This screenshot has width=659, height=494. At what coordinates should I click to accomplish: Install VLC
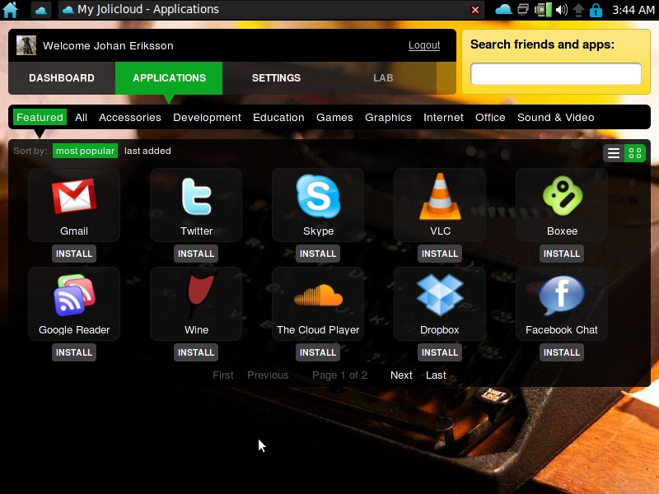[440, 254]
